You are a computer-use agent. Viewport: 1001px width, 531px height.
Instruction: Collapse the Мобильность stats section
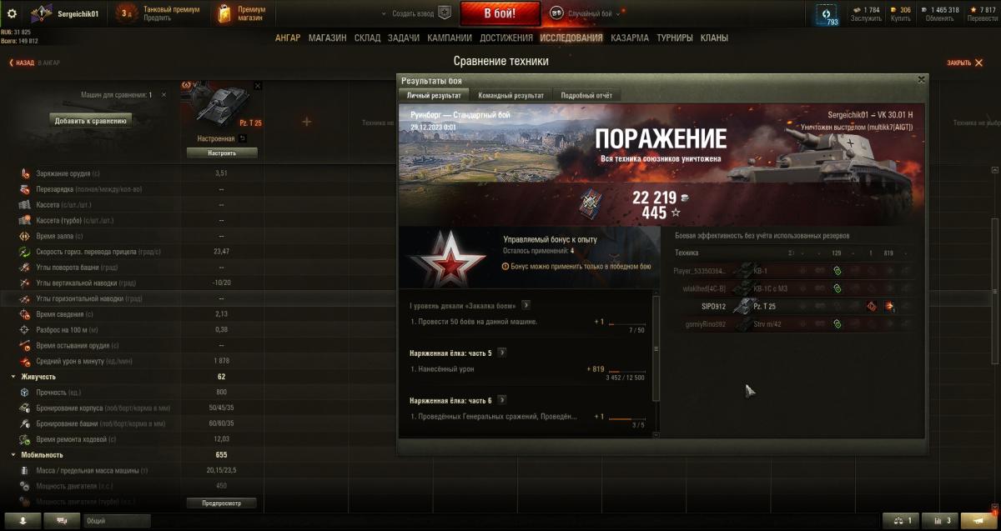(x=13, y=455)
